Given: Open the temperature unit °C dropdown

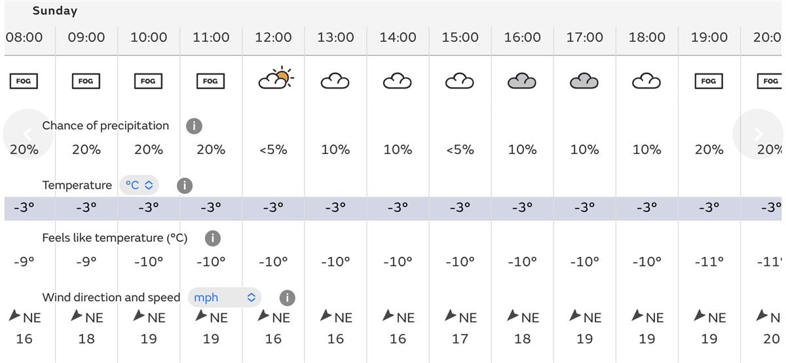Looking at the screenshot, I should click(139, 185).
